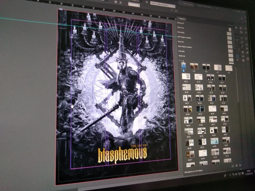
Task: Select the spread 64-65 thumbnail
Action: coord(226,140)
